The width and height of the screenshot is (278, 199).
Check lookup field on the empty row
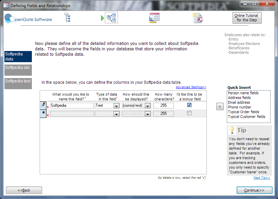[190, 113]
